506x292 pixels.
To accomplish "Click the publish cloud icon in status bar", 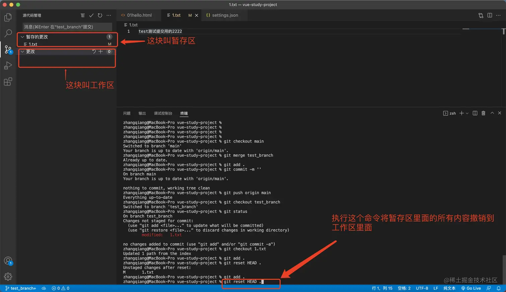I will [x=44, y=288].
